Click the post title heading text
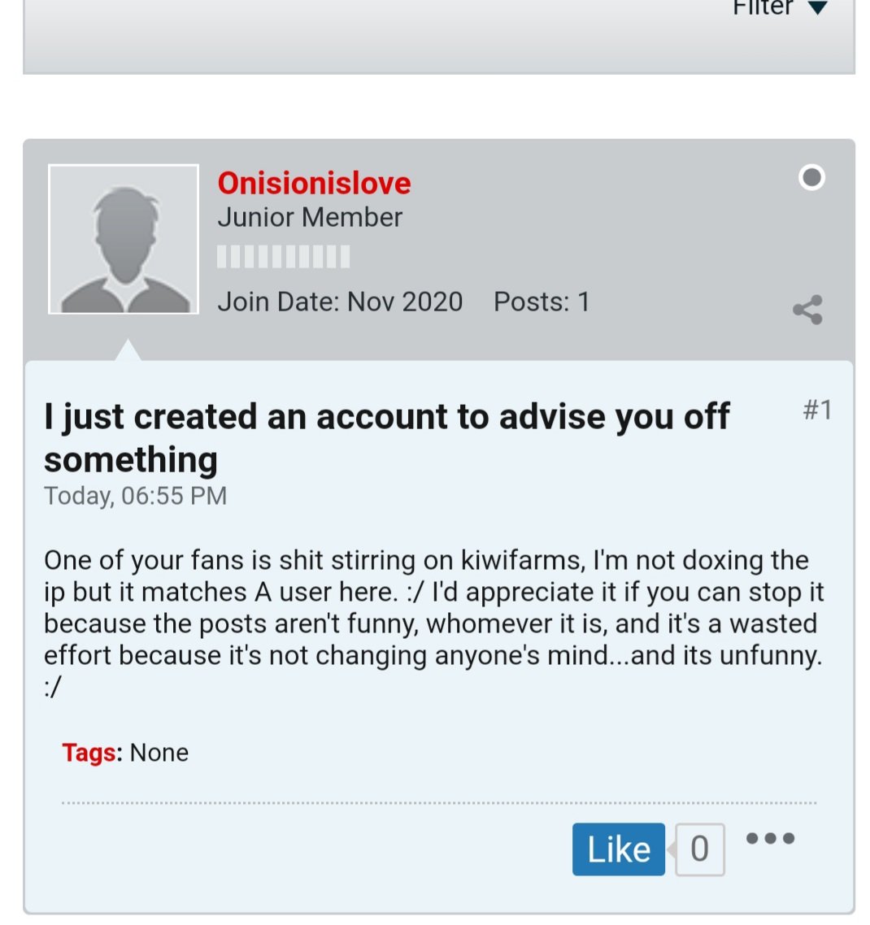 (x=386, y=438)
